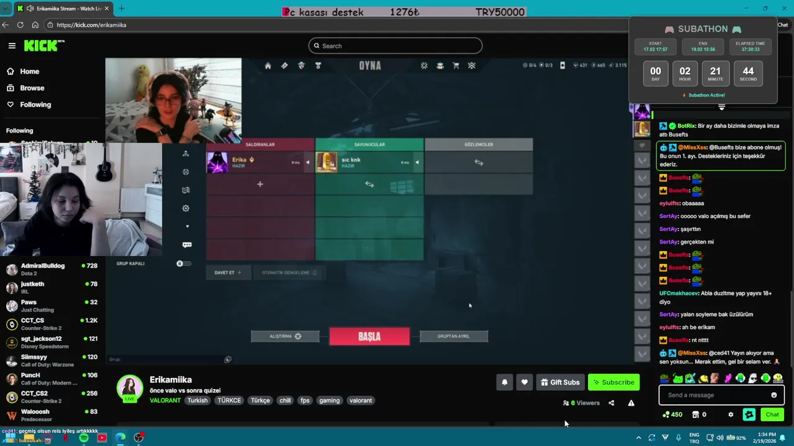Select the Turkish tag
The height and width of the screenshot is (446, 794).
point(197,400)
